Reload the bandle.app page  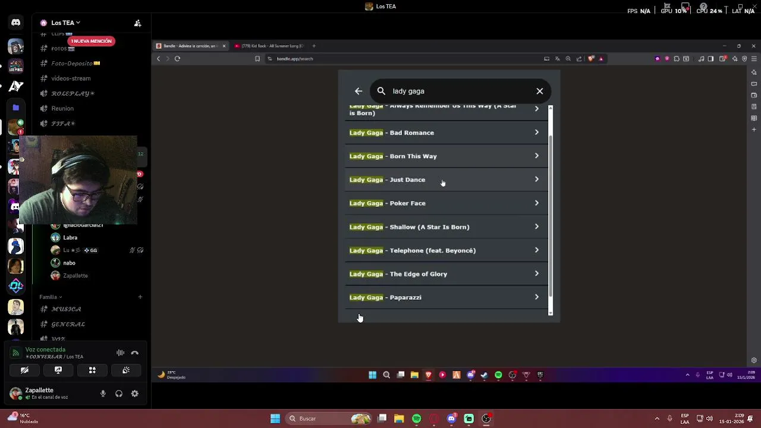coord(177,58)
